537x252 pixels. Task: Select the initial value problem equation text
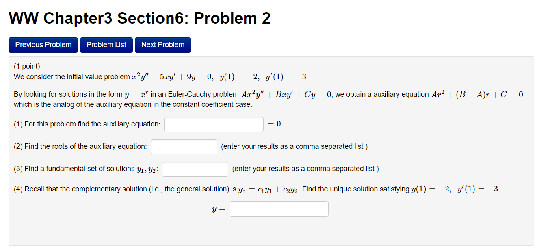[162, 76]
